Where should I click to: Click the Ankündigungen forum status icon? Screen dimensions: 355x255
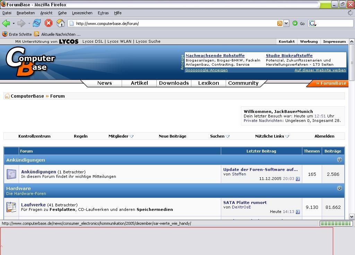[11, 174]
